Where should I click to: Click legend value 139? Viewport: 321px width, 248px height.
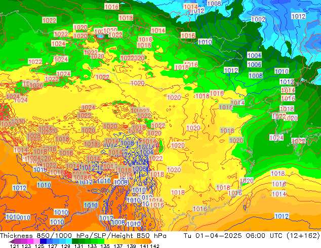(x=131, y=246)
